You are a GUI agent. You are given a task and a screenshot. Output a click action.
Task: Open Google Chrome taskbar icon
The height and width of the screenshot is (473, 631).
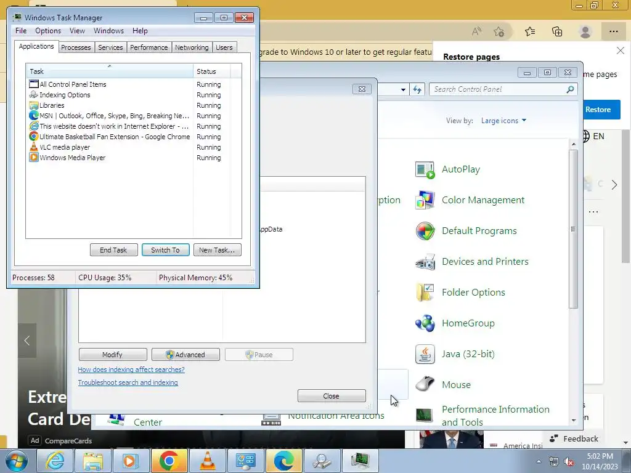(169, 461)
